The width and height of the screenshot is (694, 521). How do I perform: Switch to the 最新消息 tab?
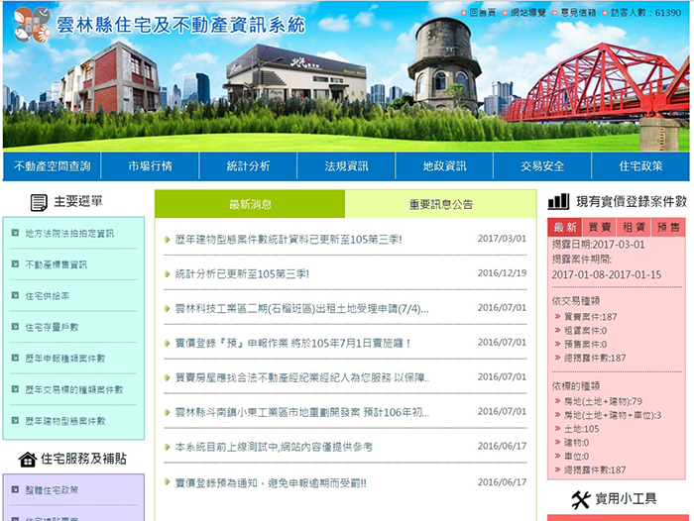point(250,204)
